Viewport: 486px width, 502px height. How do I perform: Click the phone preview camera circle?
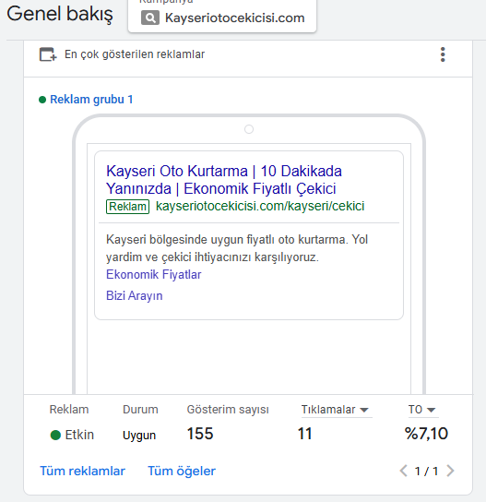[x=249, y=129]
